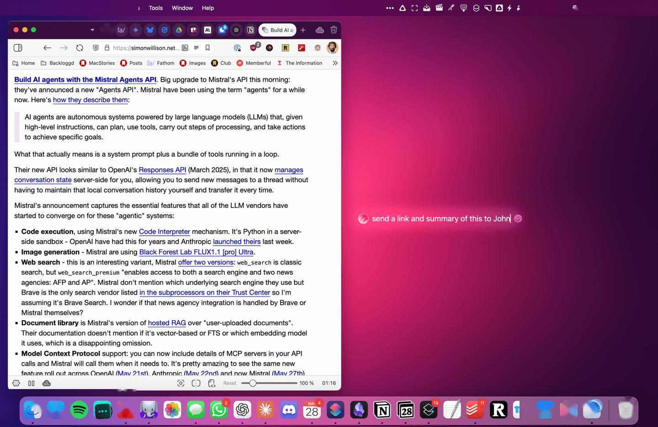Open the profile avatar in the toolbar
658x427 pixels.
click(332, 47)
